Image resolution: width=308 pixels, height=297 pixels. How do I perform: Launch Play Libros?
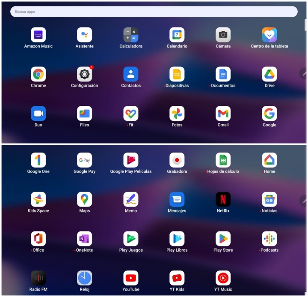pyautogui.click(x=177, y=239)
